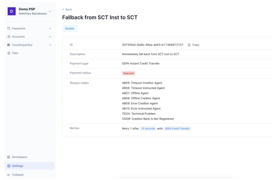Click the Collapse sidebar arrow icon
280x180 pixels.
point(9,175)
